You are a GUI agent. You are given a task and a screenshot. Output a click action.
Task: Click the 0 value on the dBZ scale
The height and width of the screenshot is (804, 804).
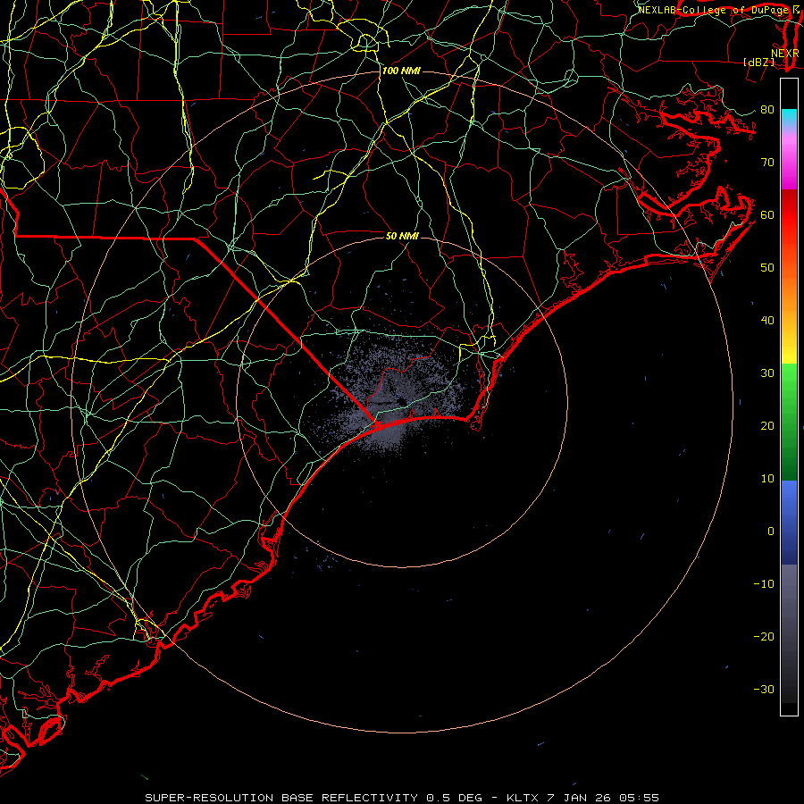click(771, 532)
